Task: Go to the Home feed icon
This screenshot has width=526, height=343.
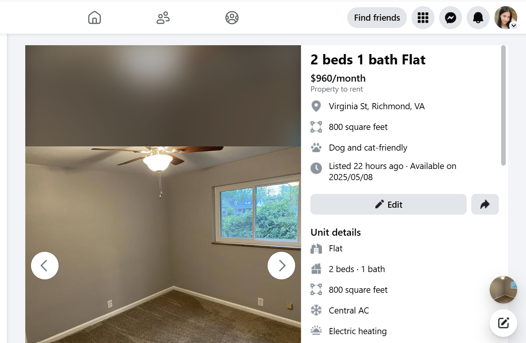Action: click(95, 18)
